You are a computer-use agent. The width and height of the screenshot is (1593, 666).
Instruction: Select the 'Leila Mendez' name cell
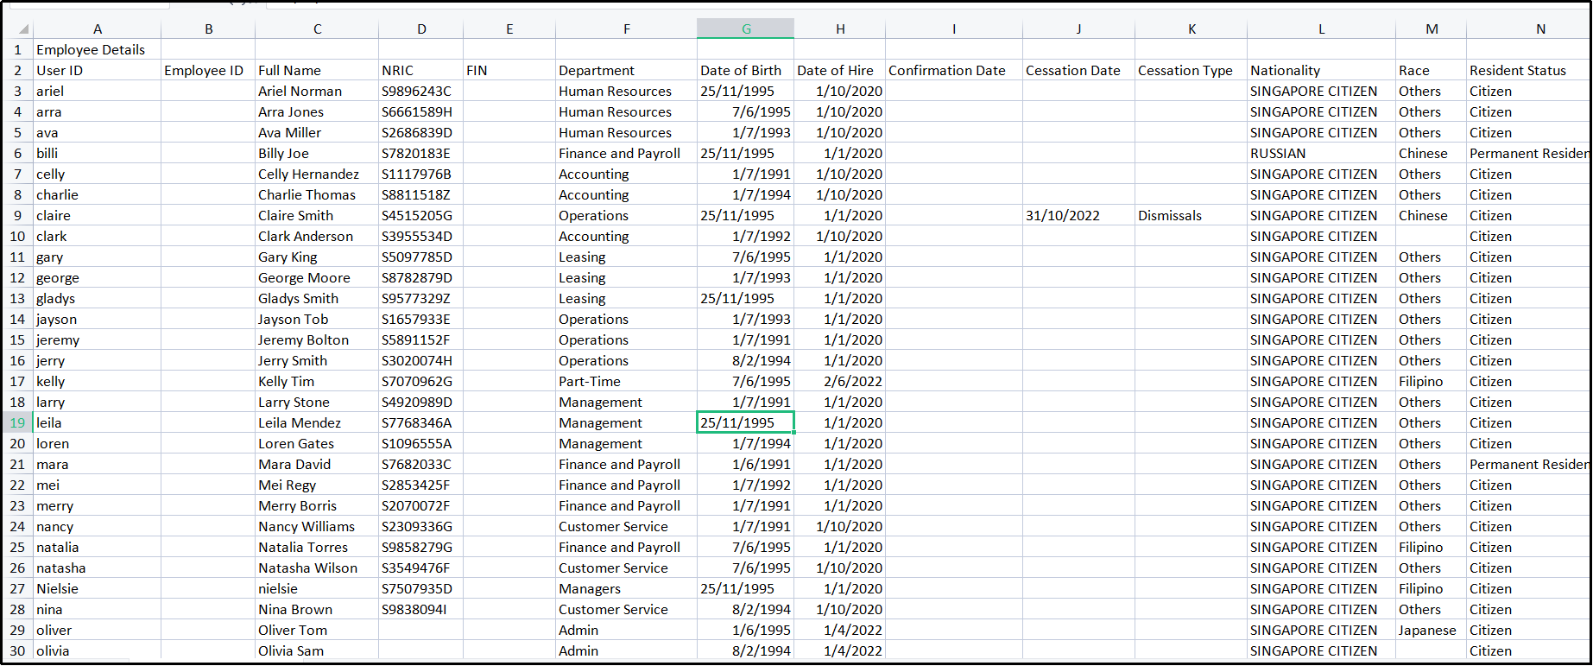tap(317, 422)
